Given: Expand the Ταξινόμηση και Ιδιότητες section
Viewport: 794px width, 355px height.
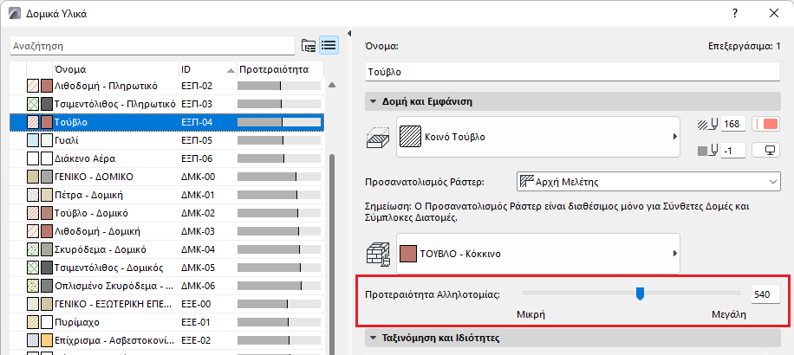Looking at the screenshot, I should (x=373, y=338).
